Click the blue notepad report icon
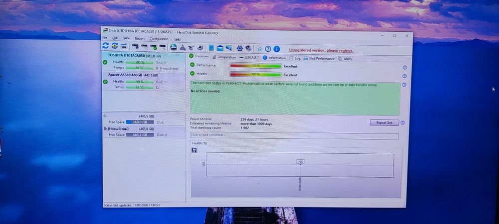The image size is (499, 224). coord(211,48)
